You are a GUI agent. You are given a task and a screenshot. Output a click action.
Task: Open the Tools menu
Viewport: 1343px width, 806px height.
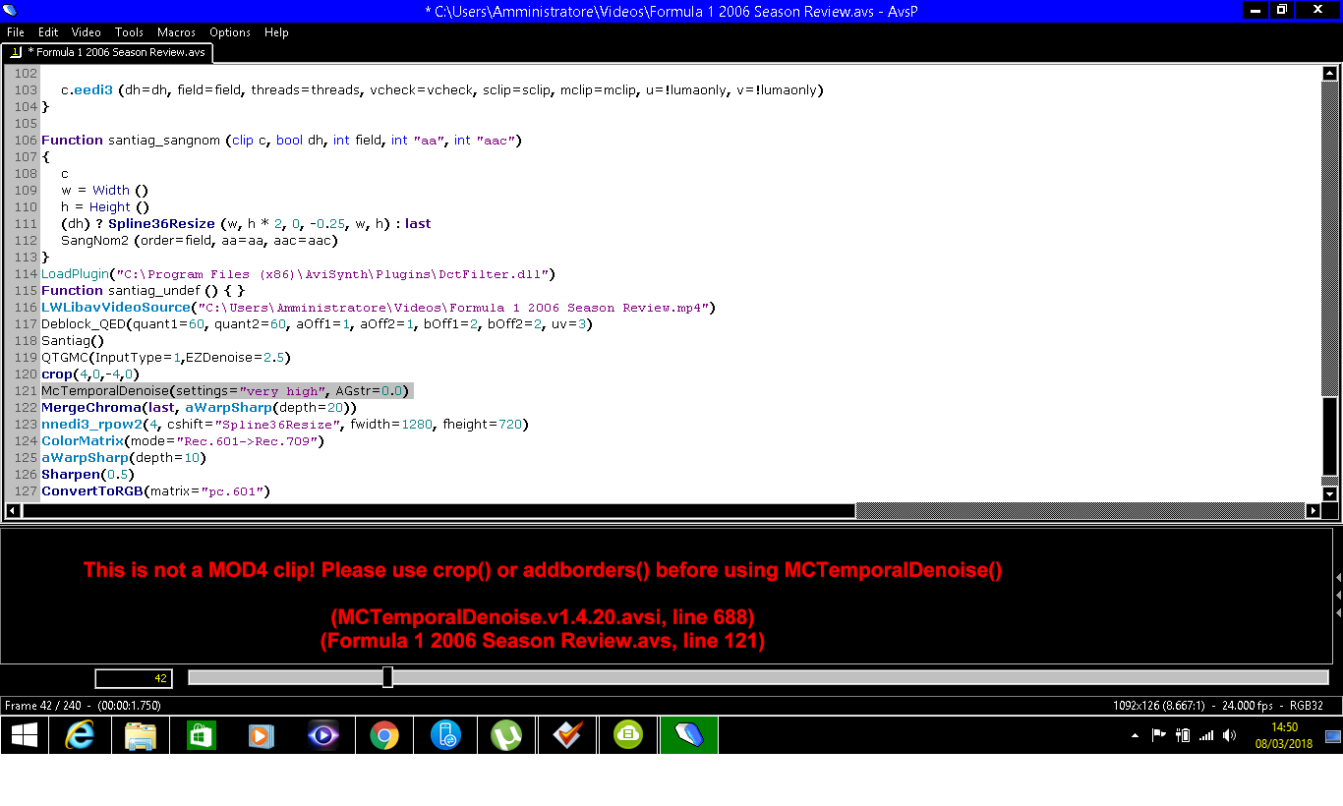click(129, 32)
